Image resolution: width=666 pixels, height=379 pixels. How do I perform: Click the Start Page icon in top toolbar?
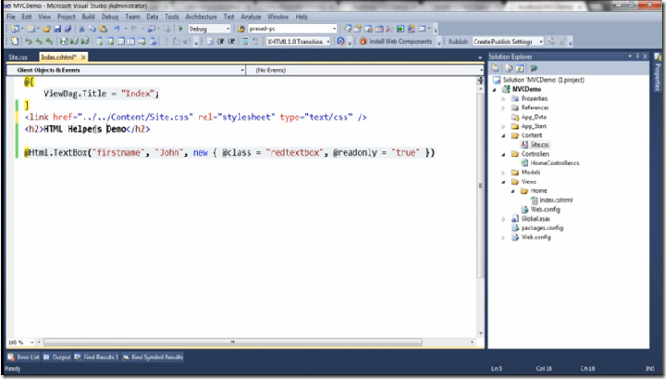click(401, 28)
